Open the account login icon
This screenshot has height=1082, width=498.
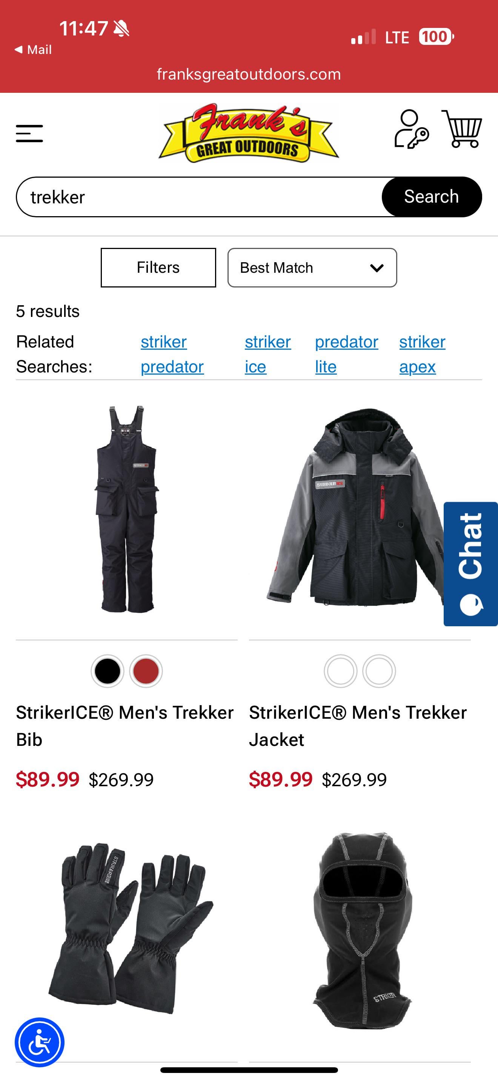point(412,129)
